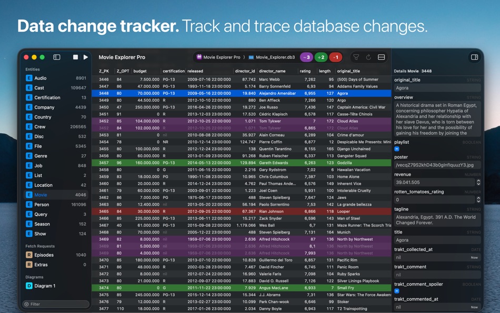Viewport: 500px width, 313px height.
Task: Select the Django Unchained row
Action: (x=242, y=149)
